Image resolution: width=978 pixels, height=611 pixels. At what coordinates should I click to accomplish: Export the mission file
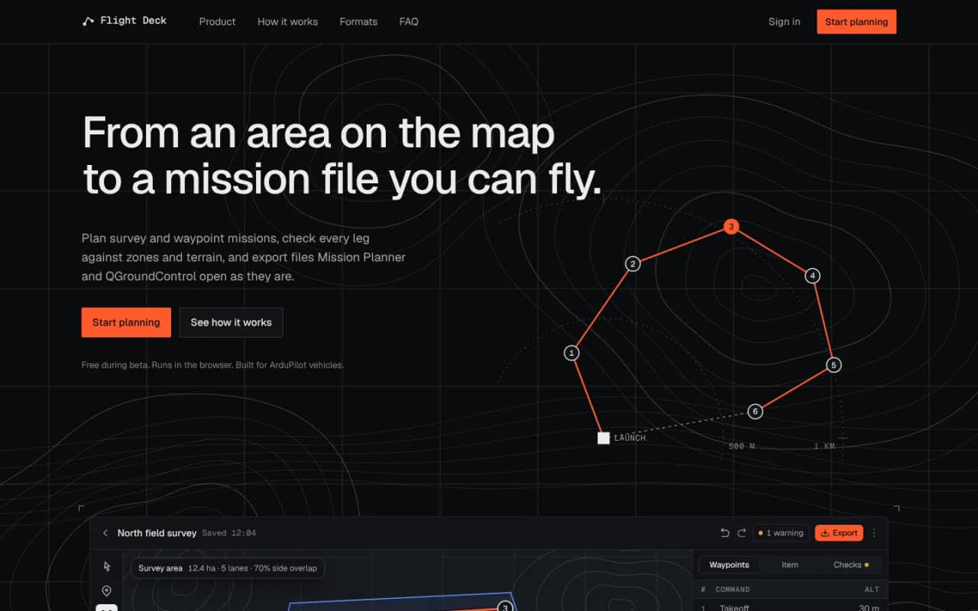[x=839, y=533]
